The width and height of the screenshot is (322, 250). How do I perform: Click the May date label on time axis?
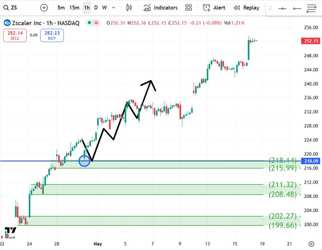(x=98, y=244)
